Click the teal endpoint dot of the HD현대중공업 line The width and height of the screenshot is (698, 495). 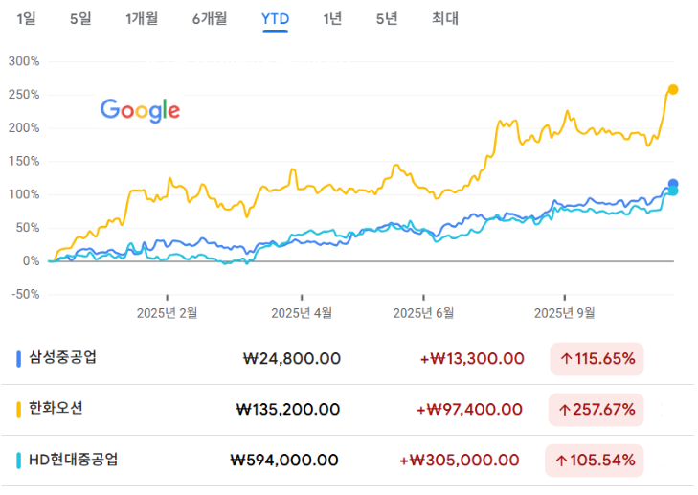673,191
